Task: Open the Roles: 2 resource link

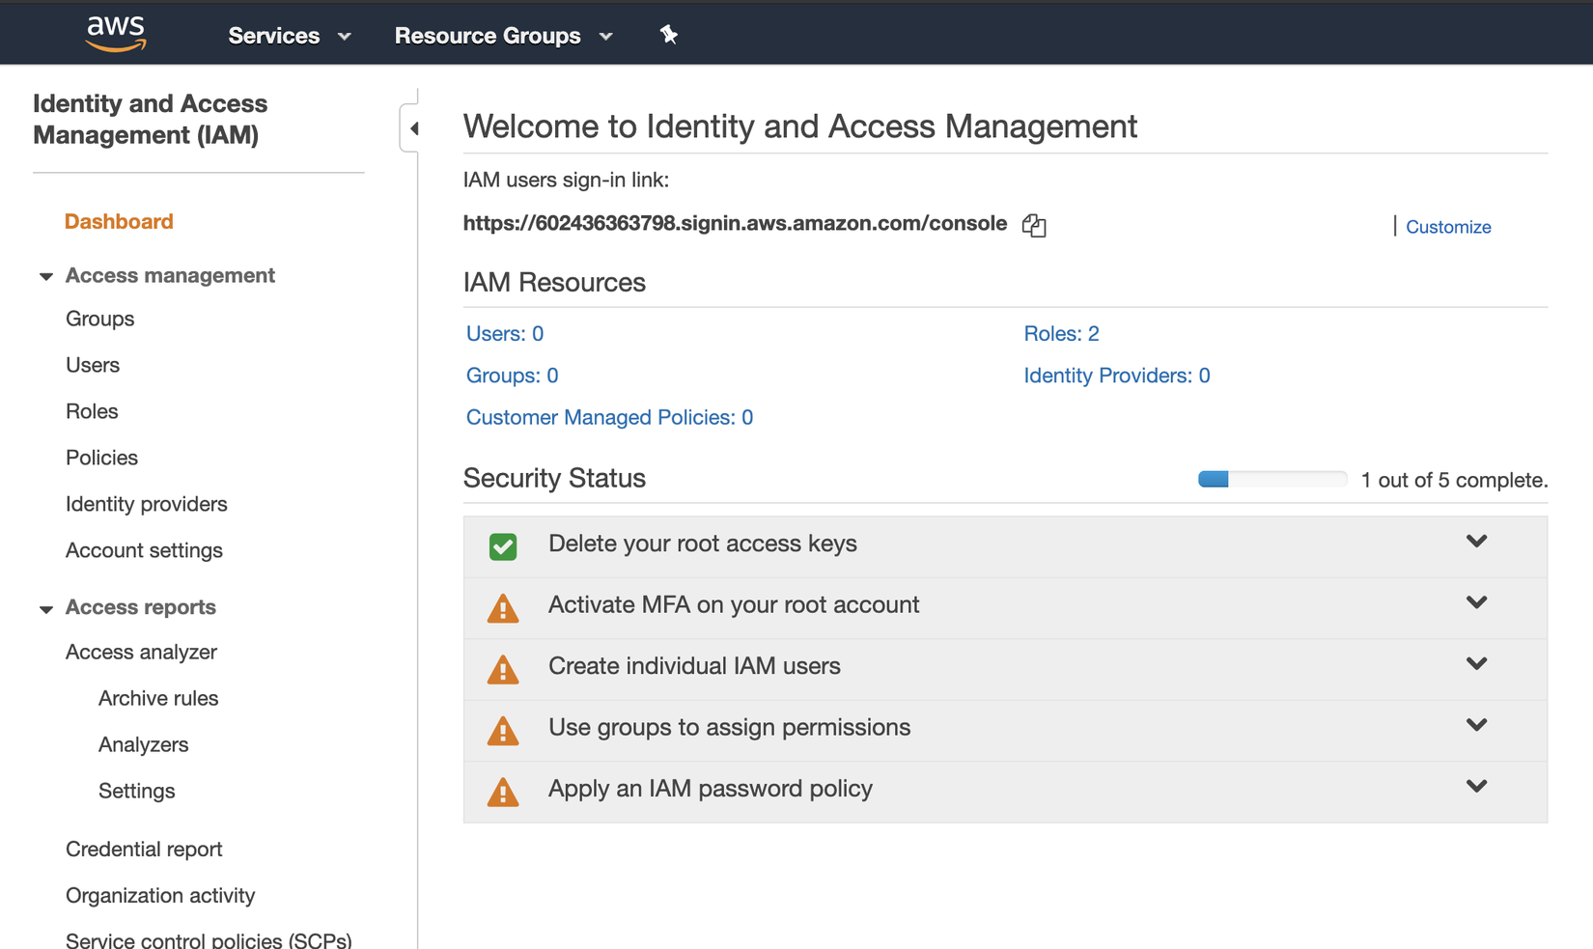Action: click(1061, 333)
